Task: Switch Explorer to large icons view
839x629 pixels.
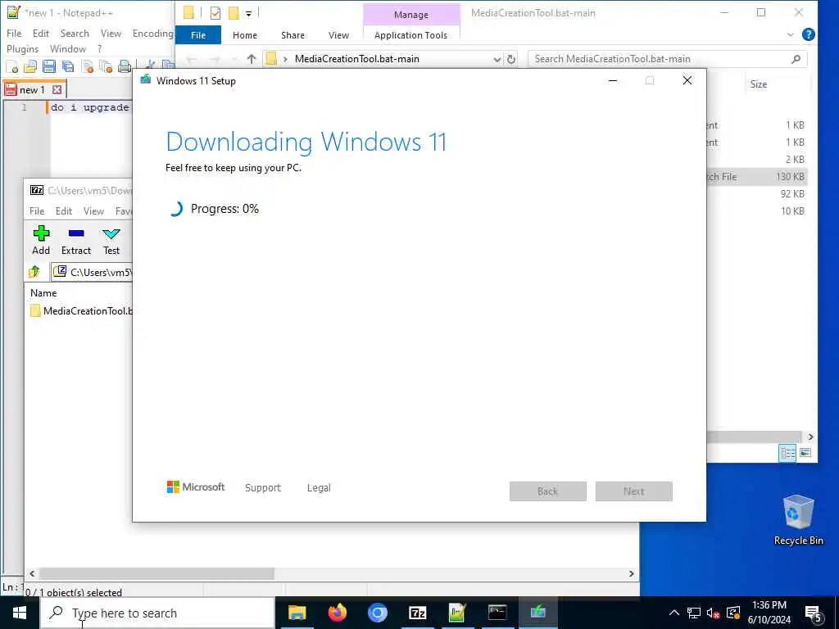Action: pyautogui.click(x=805, y=453)
